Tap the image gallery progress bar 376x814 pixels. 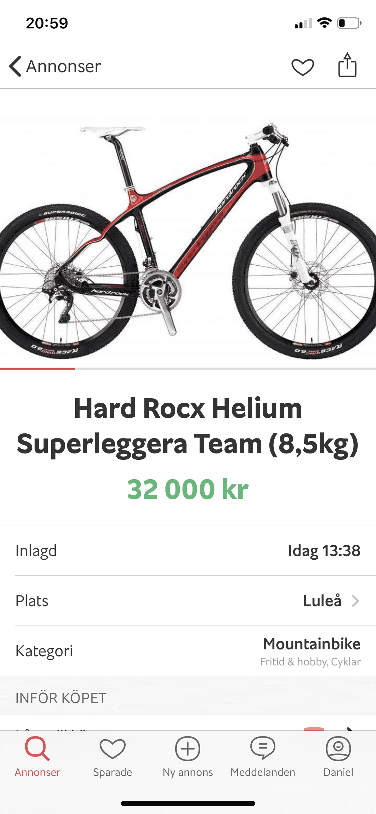(x=188, y=369)
